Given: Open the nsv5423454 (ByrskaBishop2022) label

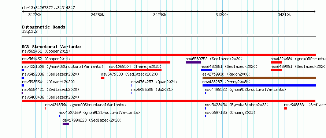Looking at the screenshot, I should point(237,105).
